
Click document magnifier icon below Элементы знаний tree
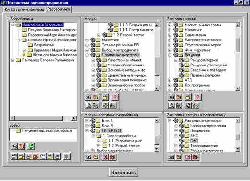[x=171, y=105]
